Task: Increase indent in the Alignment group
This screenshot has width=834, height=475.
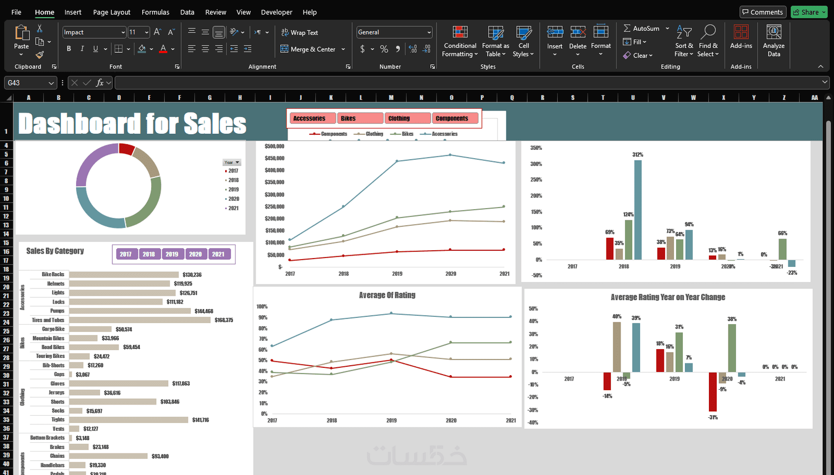Action: pos(248,48)
